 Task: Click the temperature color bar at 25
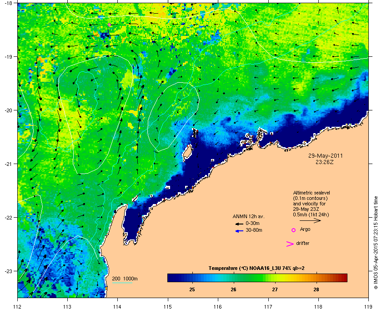[x=192, y=278]
